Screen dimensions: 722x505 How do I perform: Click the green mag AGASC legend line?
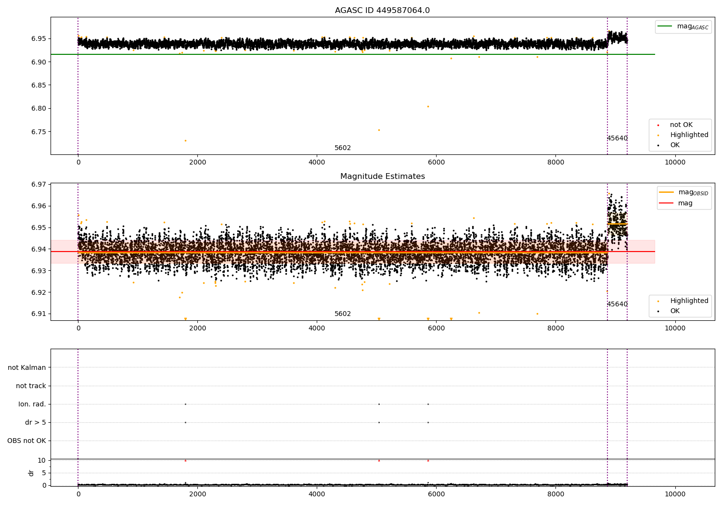click(x=666, y=26)
